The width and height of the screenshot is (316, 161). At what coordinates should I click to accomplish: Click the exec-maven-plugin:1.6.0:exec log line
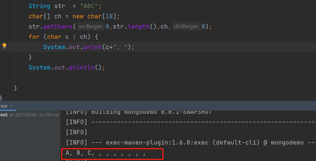pyautogui.click(x=191, y=143)
